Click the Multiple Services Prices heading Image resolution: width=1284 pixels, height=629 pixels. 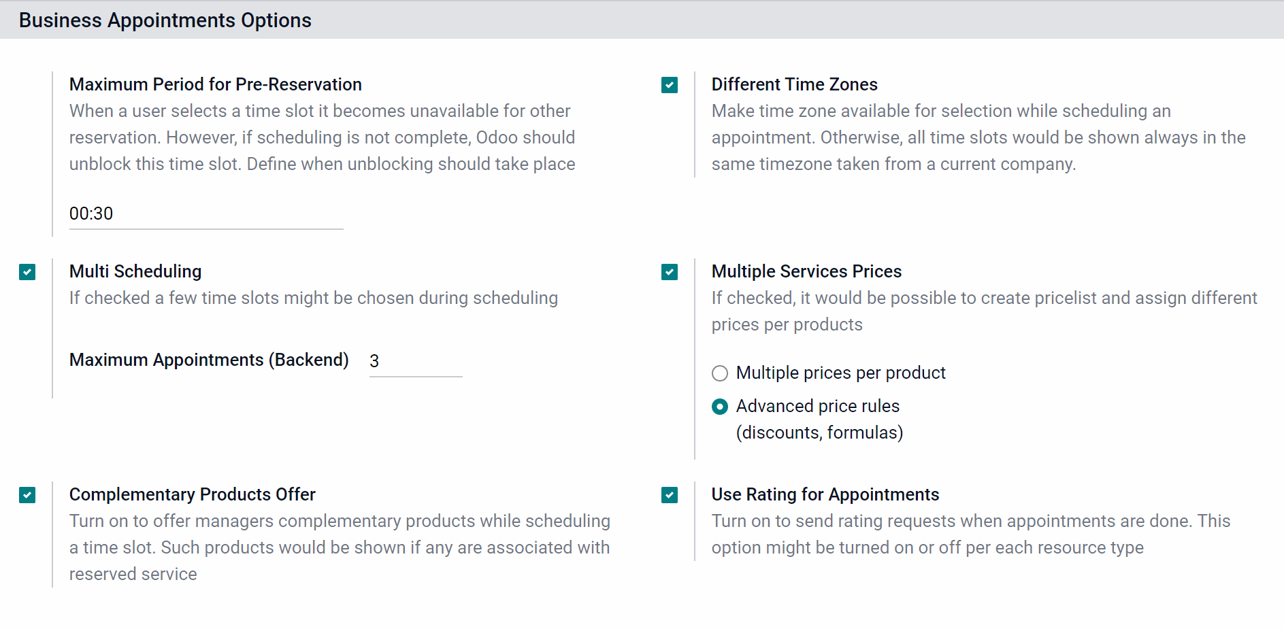pyautogui.click(x=806, y=271)
